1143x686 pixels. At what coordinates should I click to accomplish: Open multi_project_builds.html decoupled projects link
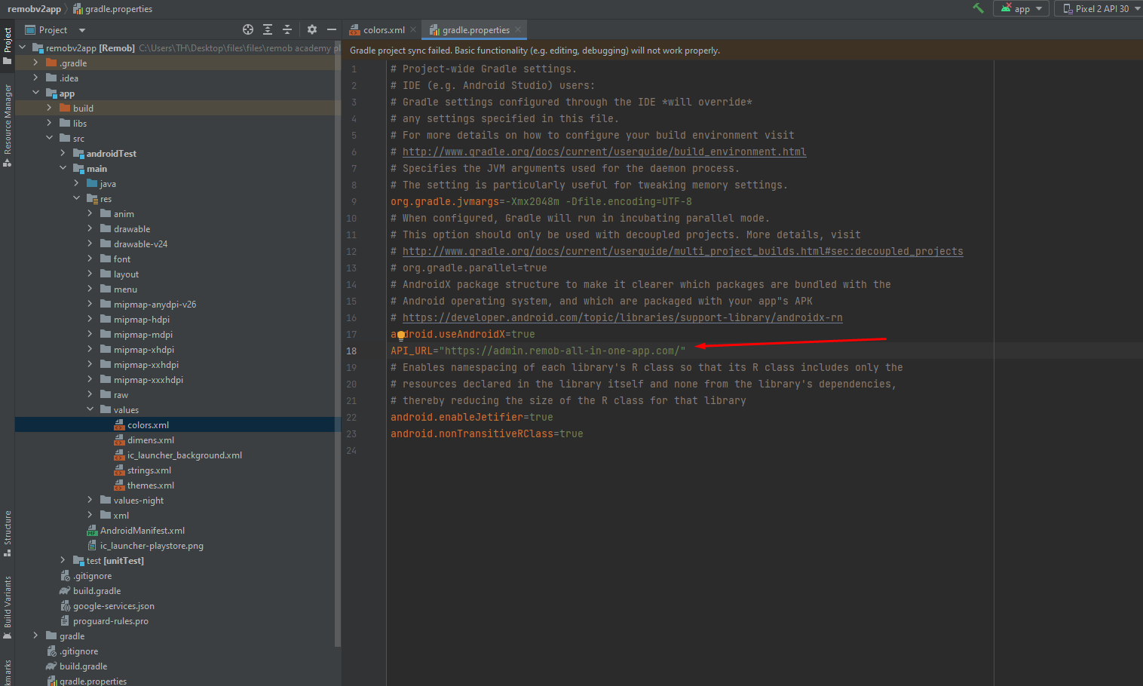682,251
